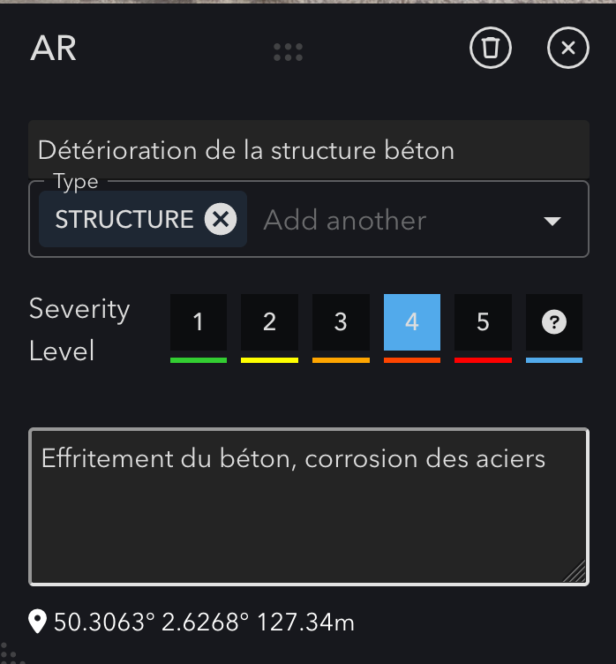The image size is (616, 664).
Task: Expand the Type dropdown arrow
Action: click(552, 221)
